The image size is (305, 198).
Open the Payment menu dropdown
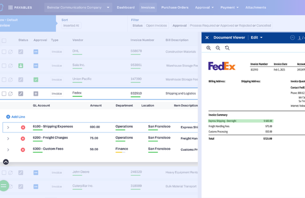tap(229, 7)
